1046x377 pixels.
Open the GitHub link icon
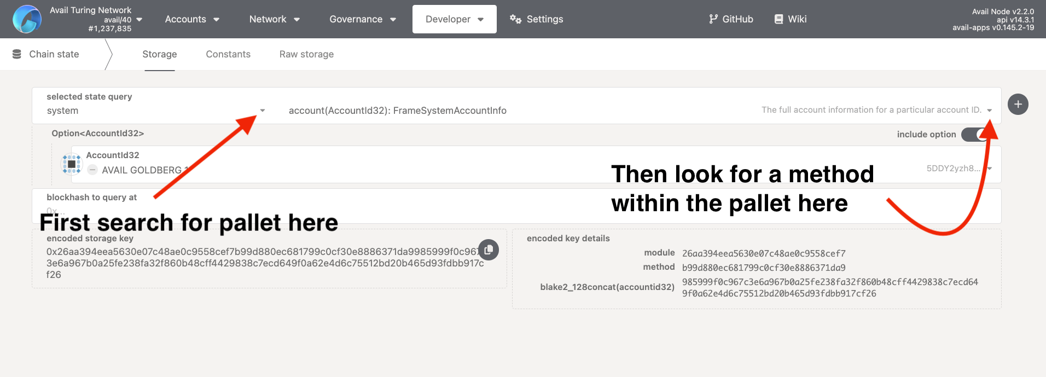tap(713, 19)
